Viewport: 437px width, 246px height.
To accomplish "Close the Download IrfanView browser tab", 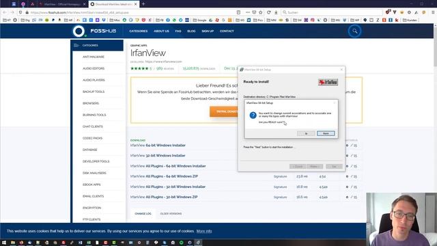I will point(136,4).
